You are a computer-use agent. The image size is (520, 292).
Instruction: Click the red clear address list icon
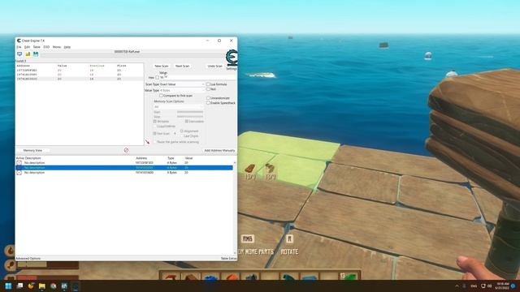[x=126, y=150]
